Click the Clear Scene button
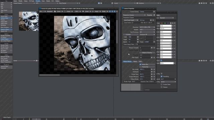 (x=6, y=10)
